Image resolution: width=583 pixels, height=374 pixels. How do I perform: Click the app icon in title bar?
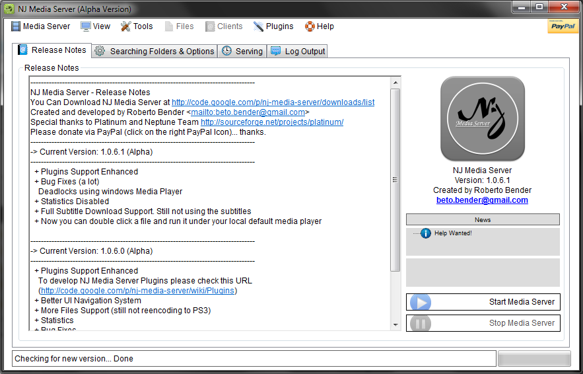pos(9,9)
